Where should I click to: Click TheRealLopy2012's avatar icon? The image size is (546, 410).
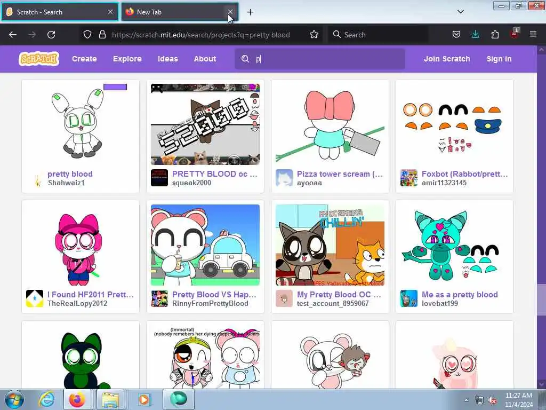(35, 298)
